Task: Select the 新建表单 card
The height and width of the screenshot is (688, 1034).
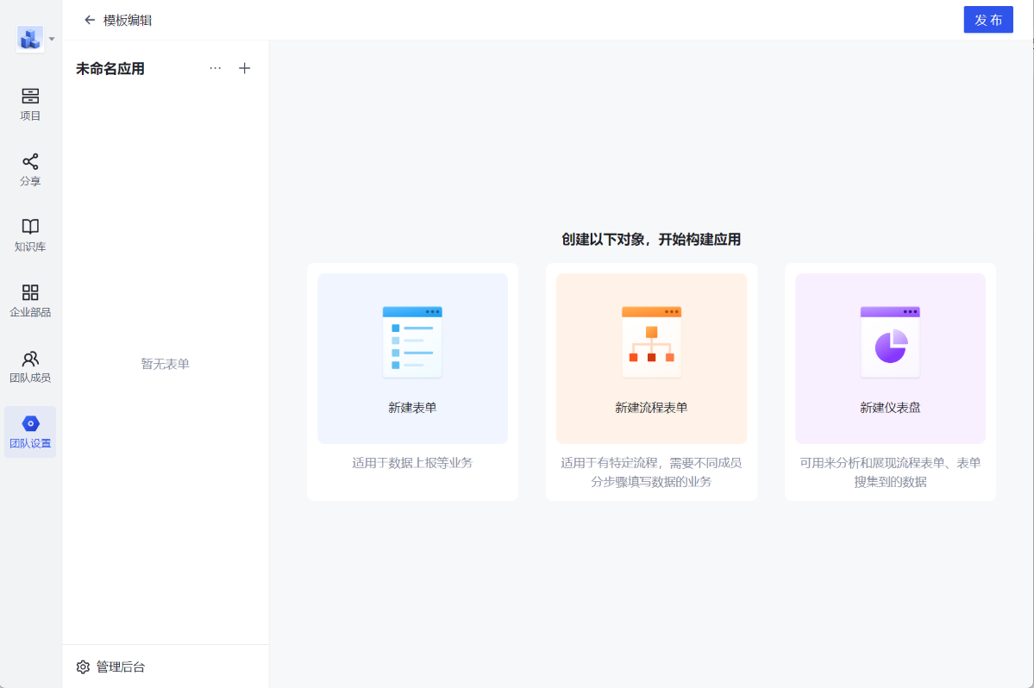Action: tap(412, 359)
